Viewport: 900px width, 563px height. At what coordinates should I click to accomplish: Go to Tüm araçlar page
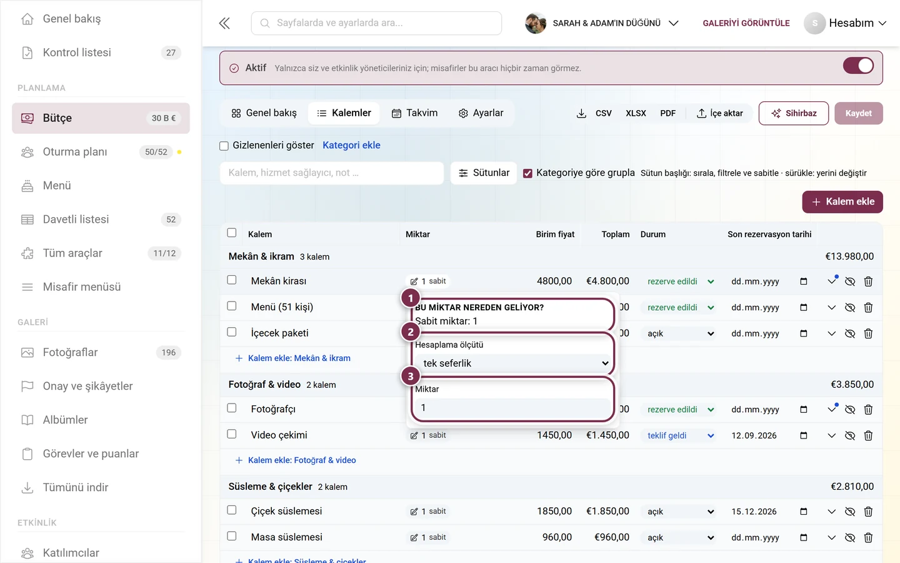click(101, 253)
